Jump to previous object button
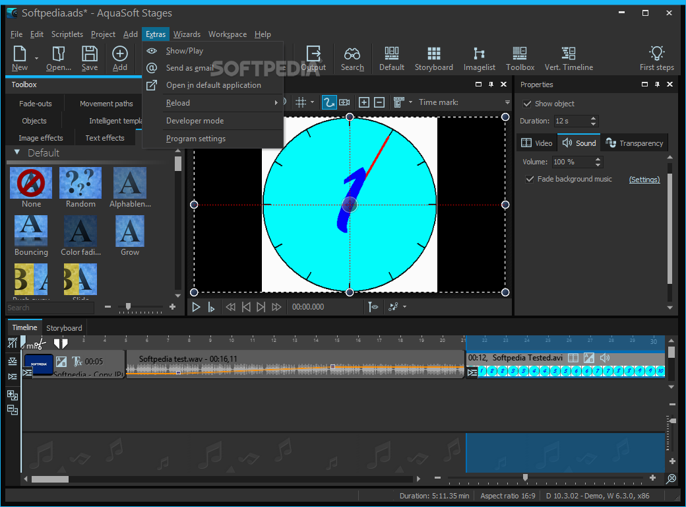Viewport: 686px width, 507px height. click(246, 308)
